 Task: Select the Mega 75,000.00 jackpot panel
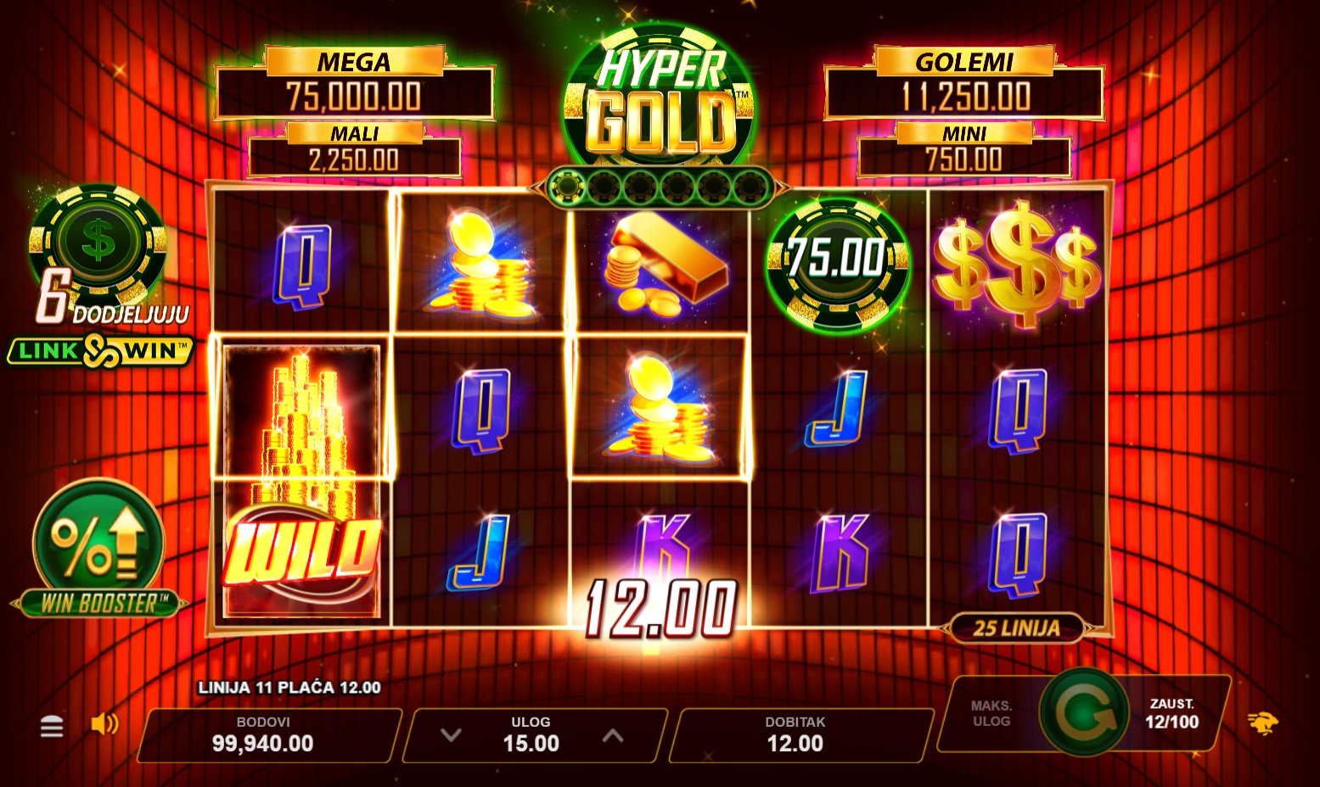pyautogui.click(x=354, y=83)
